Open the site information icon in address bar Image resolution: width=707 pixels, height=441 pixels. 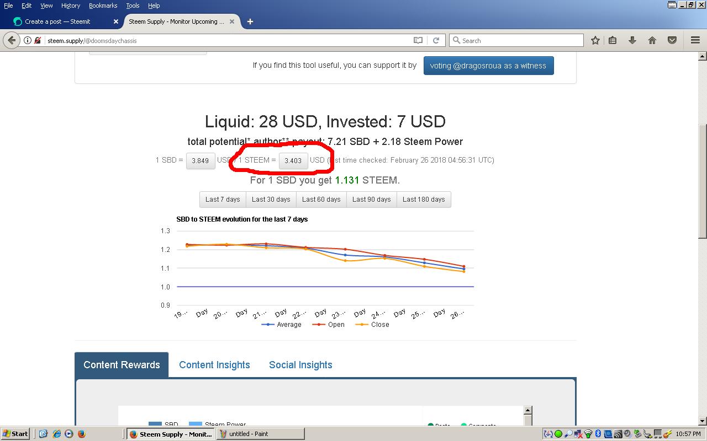27,40
